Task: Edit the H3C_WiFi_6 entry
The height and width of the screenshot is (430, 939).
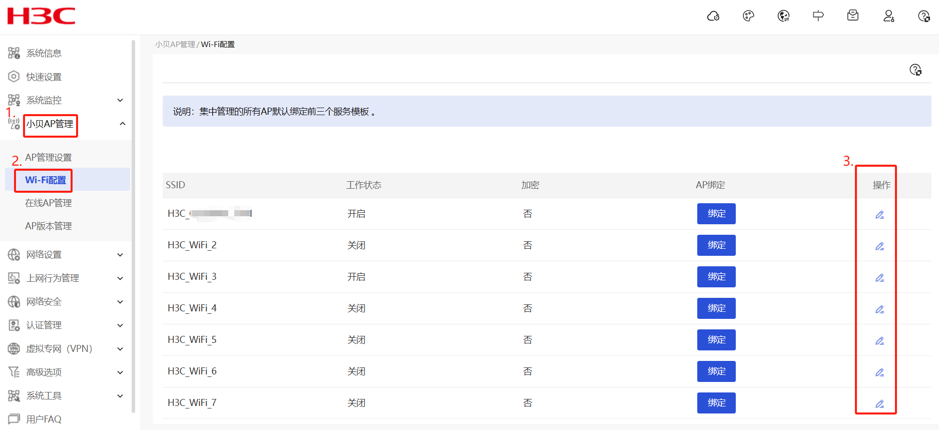Action: [x=879, y=372]
